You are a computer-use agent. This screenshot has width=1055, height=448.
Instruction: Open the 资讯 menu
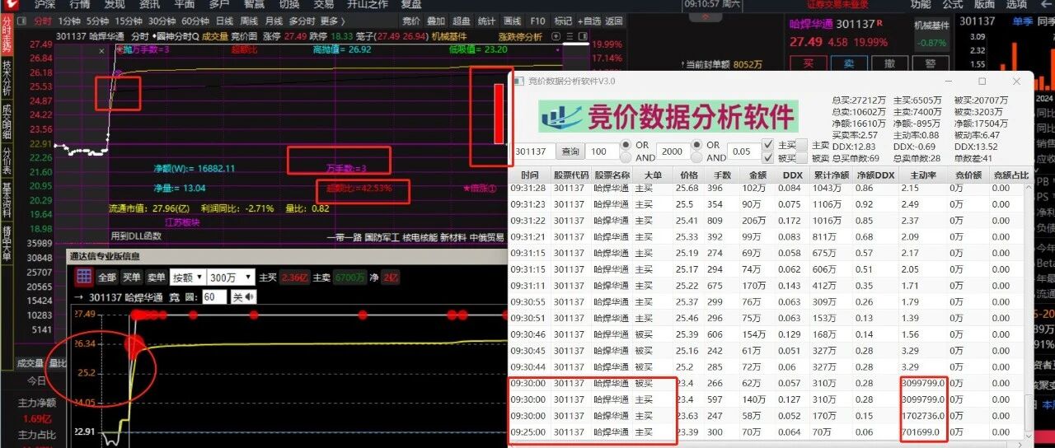click(x=149, y=4)
